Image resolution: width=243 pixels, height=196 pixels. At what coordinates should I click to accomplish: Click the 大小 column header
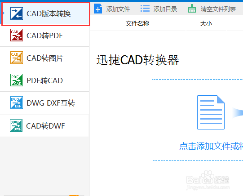point(206,24)
